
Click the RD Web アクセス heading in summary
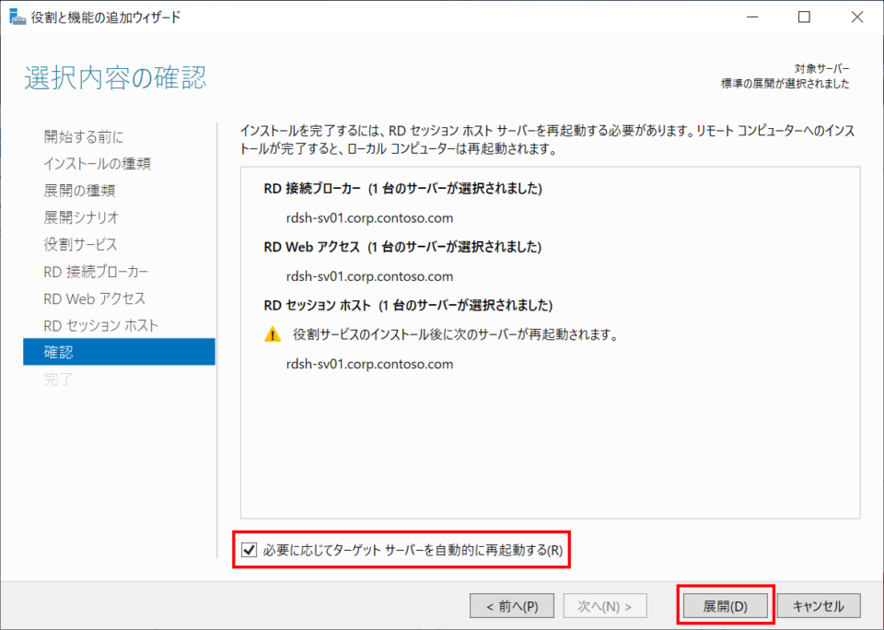[402, 247]
